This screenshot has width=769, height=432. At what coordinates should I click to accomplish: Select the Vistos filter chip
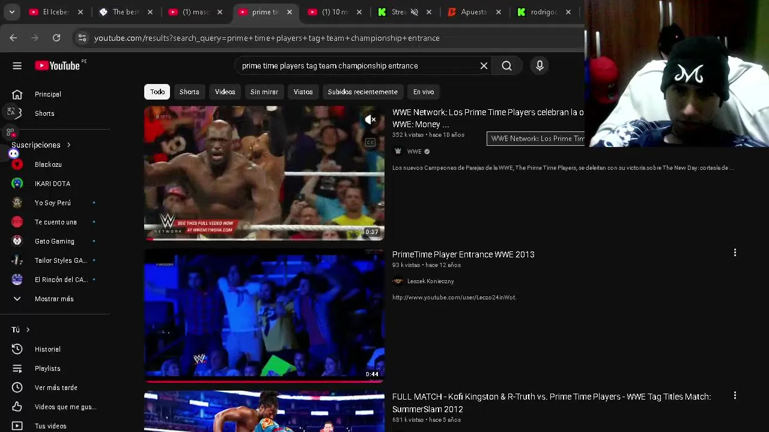pyautogui.click(x=303, y=92)
